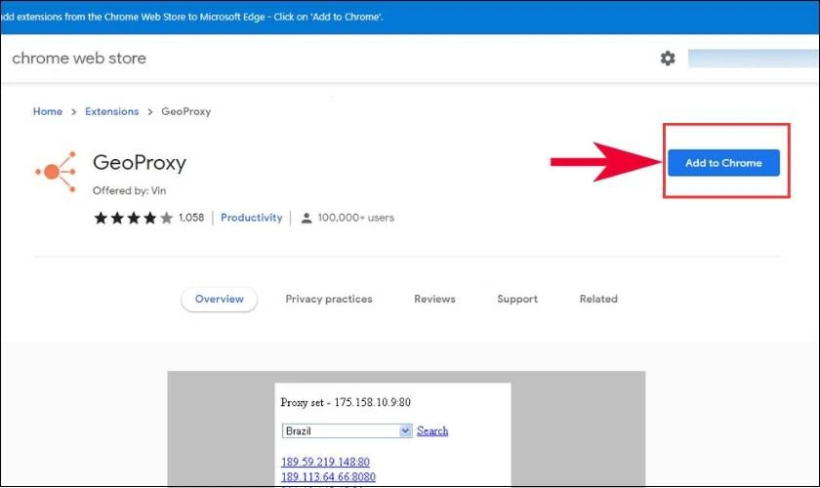Select the Overview tab
Screen dimensions: 820x488
click(x=219, y=300)
